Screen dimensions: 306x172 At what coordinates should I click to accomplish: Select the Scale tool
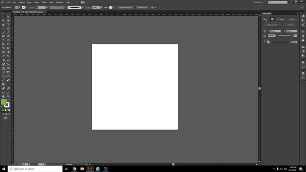pos(8,40)
